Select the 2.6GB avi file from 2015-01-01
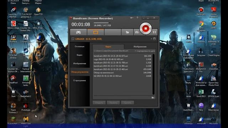228x128 pixels. [123, 76]
